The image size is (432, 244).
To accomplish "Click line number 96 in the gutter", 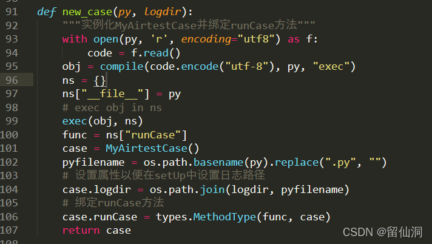I will point(12,80).
